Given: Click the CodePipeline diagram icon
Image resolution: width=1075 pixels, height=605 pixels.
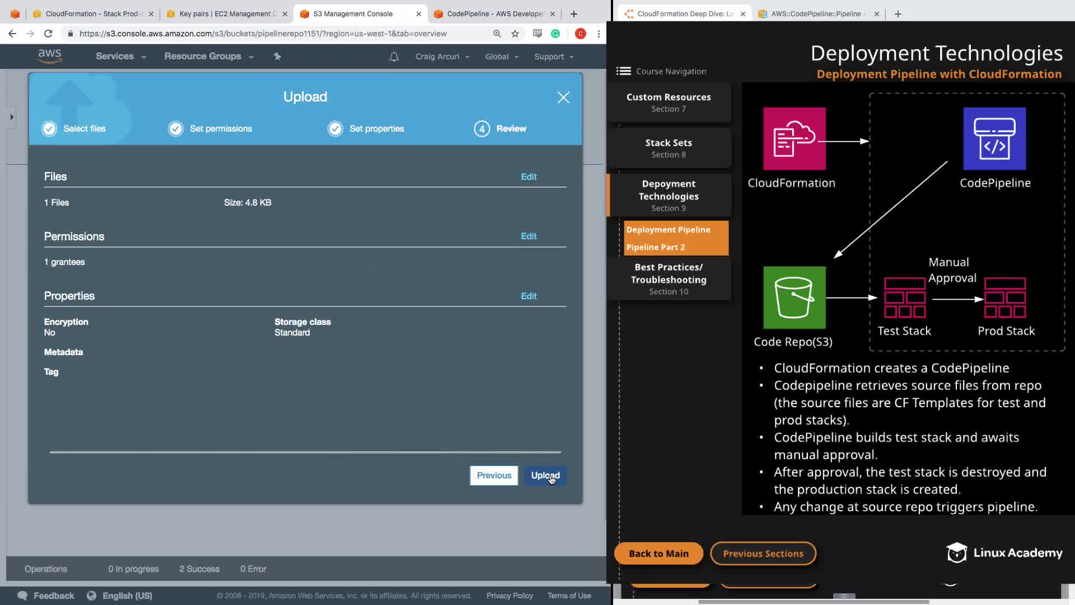Looking at the screenshot, I should [x=994, y=139].
